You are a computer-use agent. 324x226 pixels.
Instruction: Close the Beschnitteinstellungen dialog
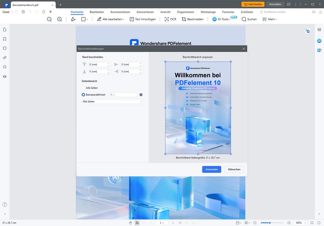coord(244,49)
